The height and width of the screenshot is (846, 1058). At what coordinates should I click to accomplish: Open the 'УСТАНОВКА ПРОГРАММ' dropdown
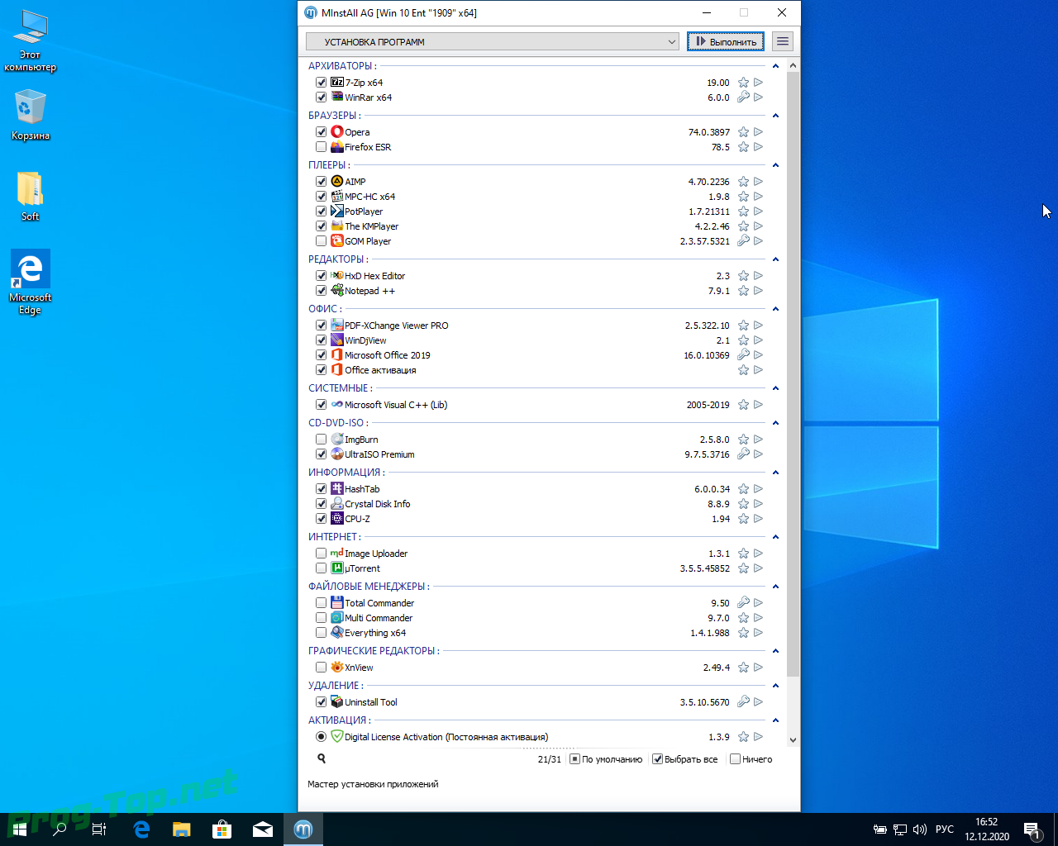493,41
